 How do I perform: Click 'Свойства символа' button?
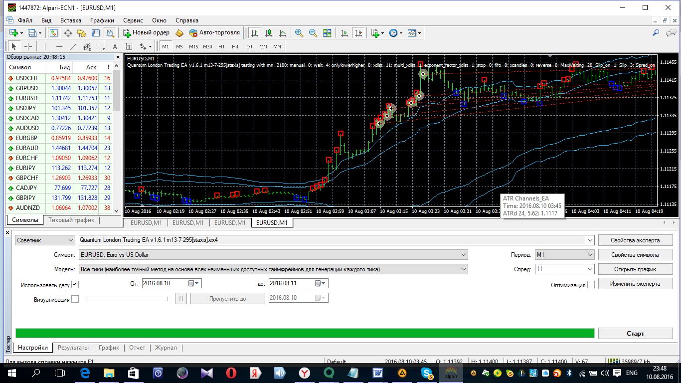635,255
